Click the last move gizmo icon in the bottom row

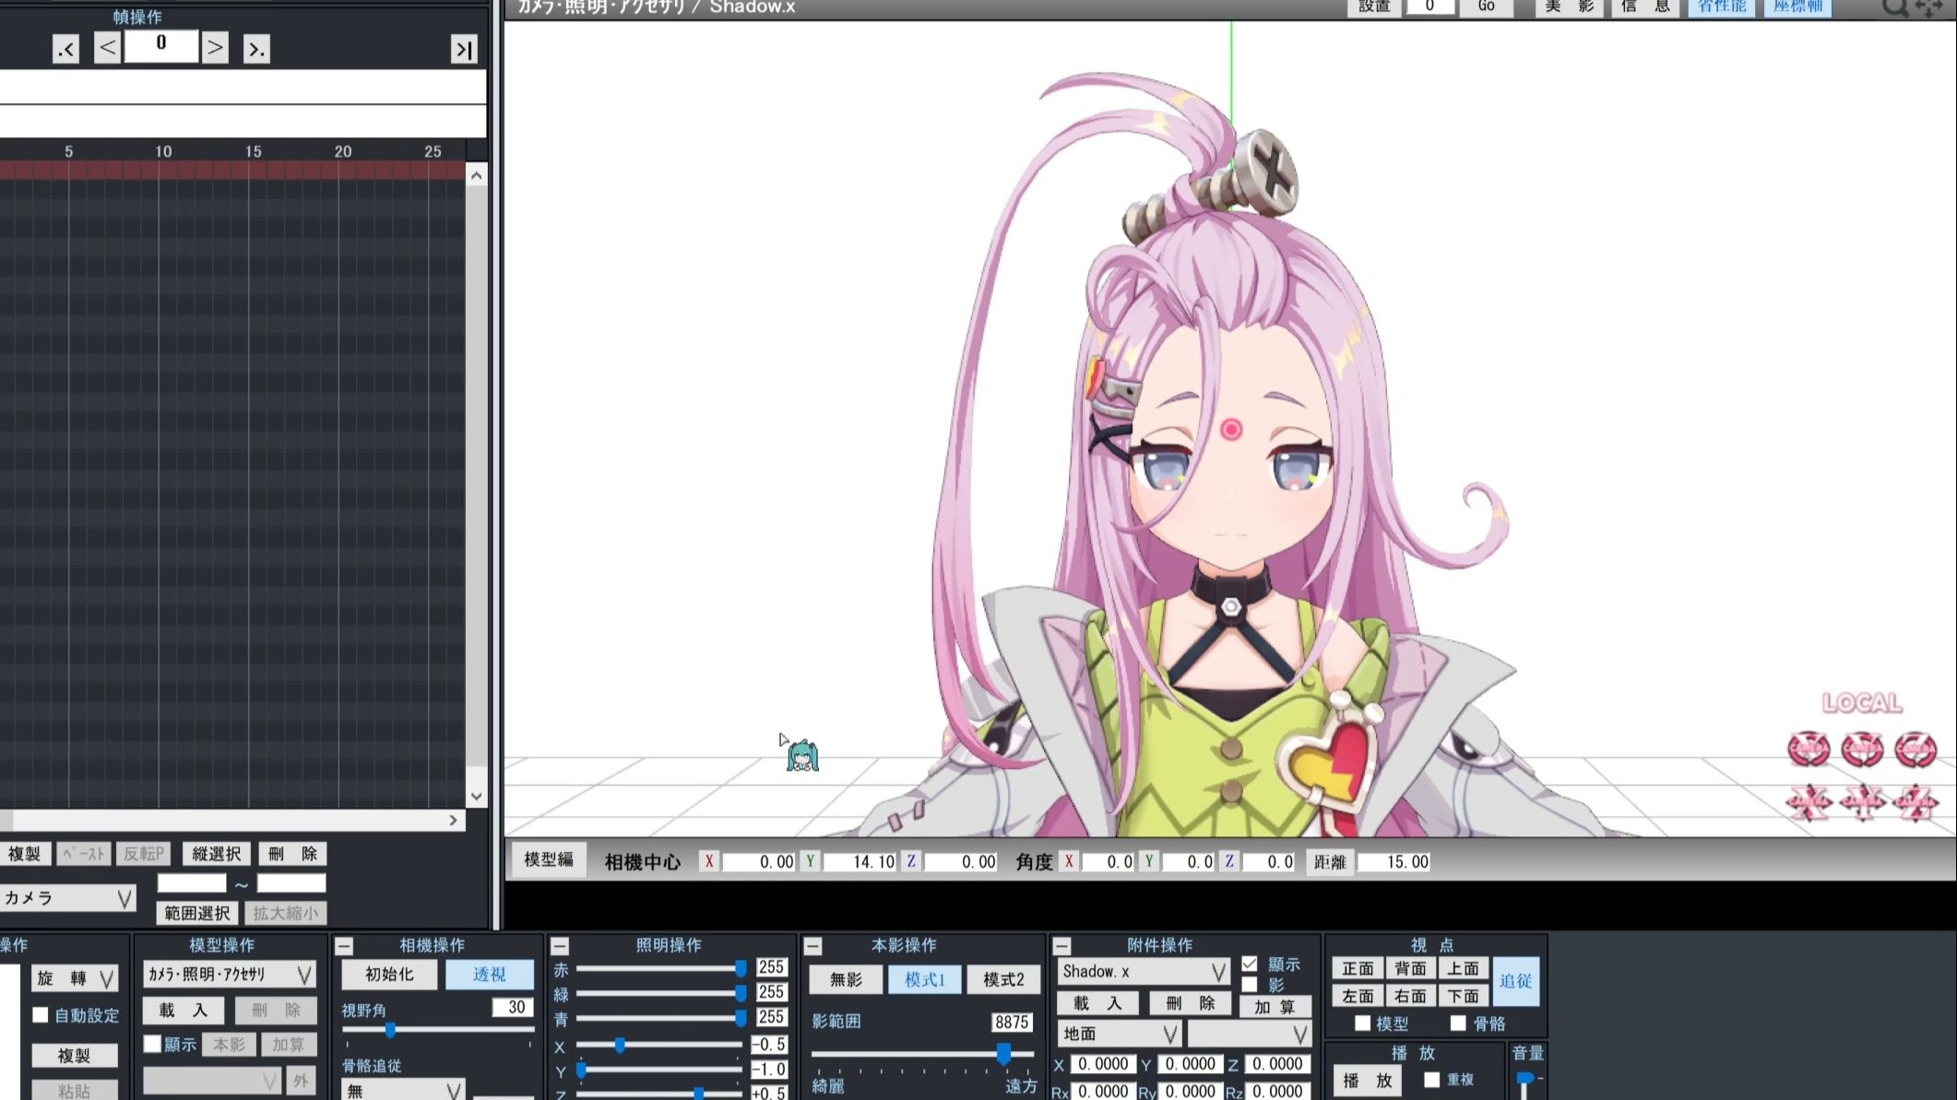coord(1915,802)
